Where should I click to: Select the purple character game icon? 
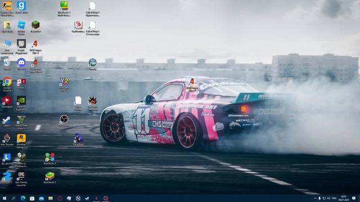[x=78, y=138]
